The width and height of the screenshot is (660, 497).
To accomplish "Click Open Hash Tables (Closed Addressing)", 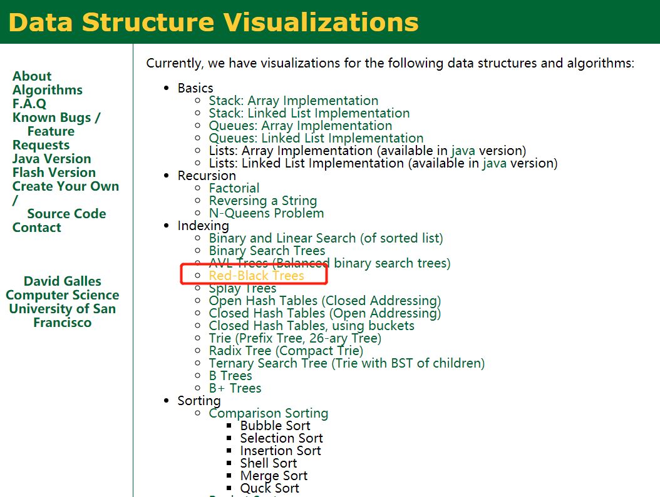I will point(324,301).
